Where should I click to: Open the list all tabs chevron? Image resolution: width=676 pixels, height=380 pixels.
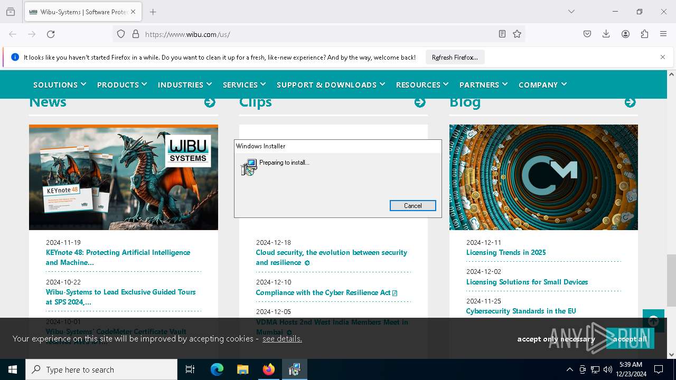(x=571, y=12)
